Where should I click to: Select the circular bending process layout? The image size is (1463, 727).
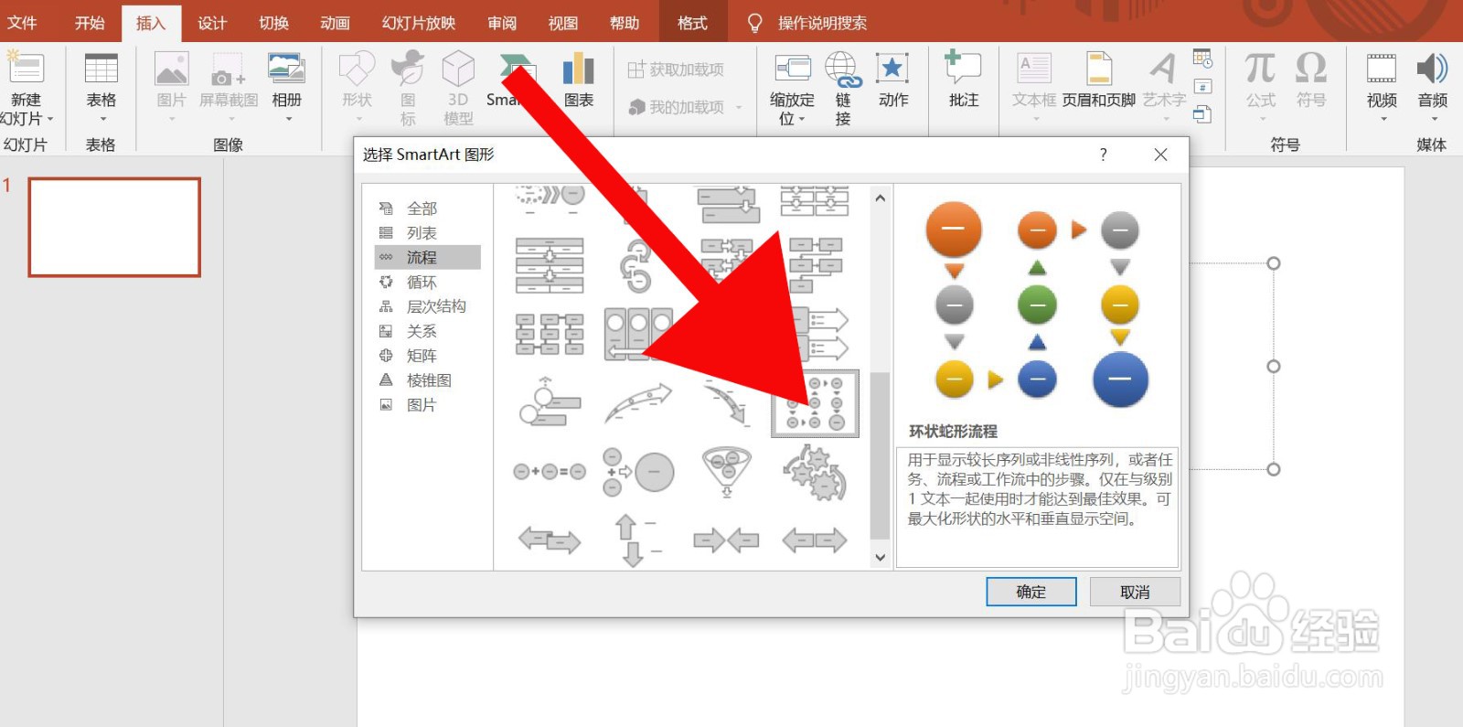click(815, 403)
